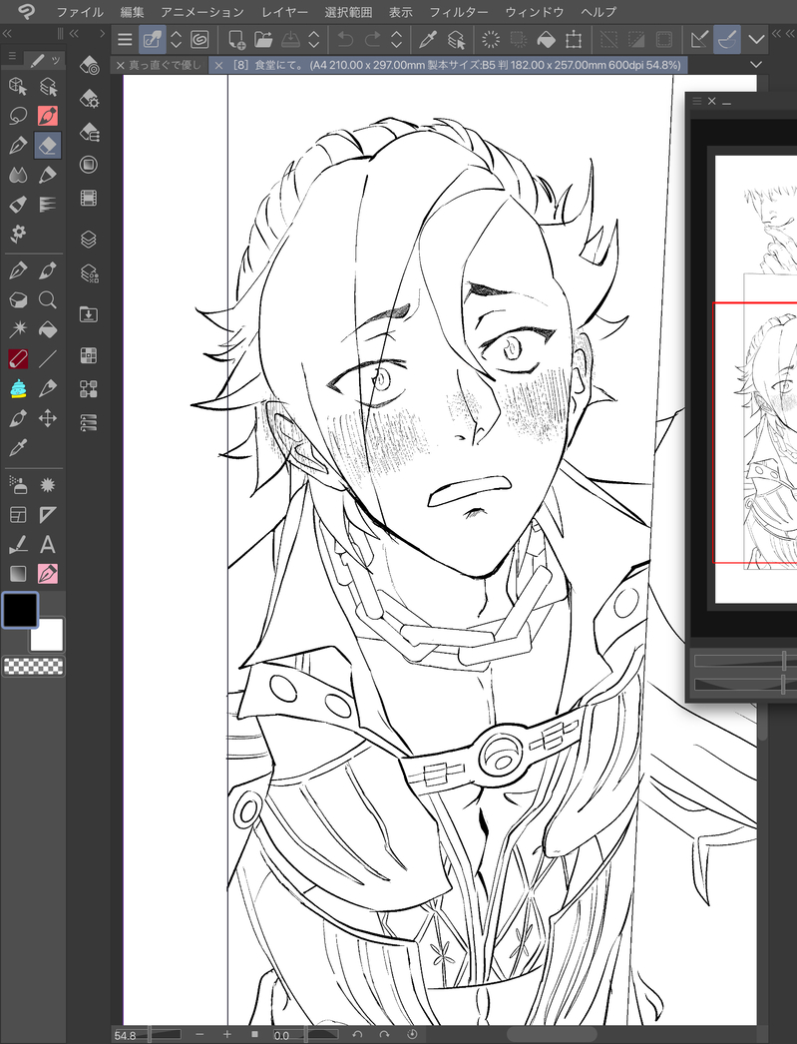797x1044 pixels.
Task: Open レイヤー menu
Action: point(284,12)
